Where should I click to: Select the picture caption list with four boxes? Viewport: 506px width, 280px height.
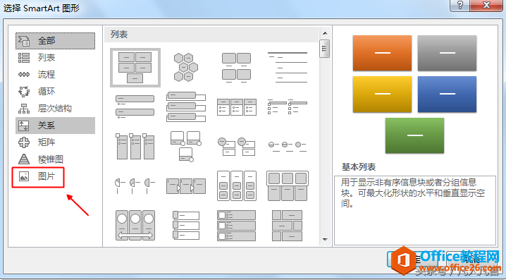click(x=236, y=68)
